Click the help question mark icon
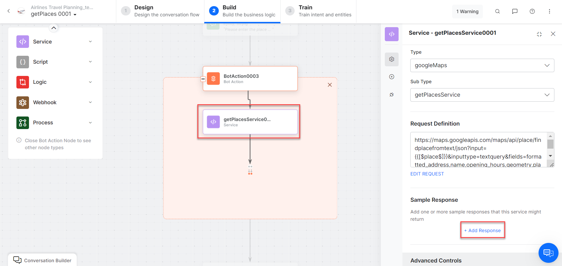 click(x=532, y=11)
